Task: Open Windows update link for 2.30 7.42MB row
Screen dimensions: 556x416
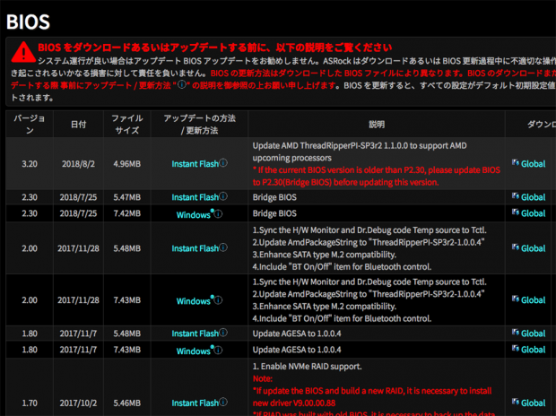Action: pos(194,214)
